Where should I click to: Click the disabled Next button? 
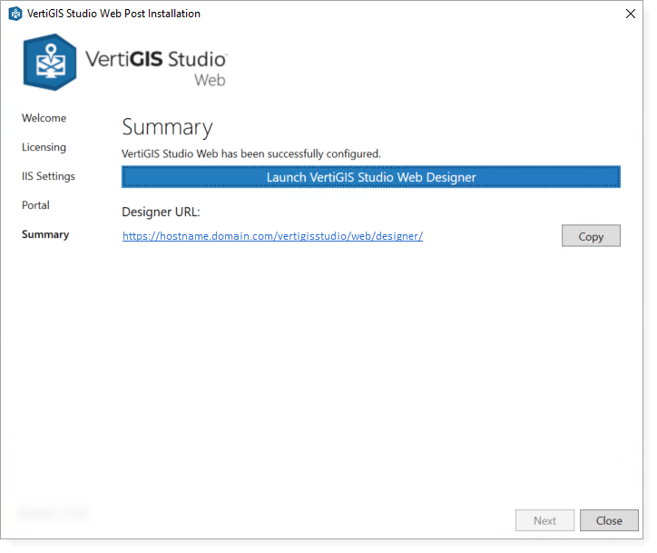544,520
